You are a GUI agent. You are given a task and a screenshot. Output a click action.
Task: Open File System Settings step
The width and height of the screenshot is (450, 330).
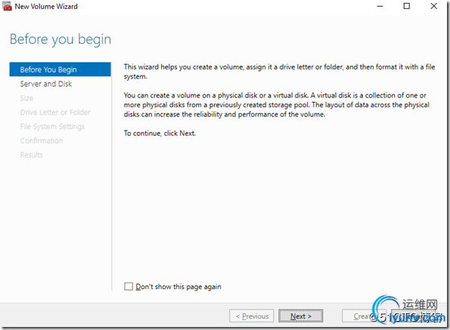(52, 126)
